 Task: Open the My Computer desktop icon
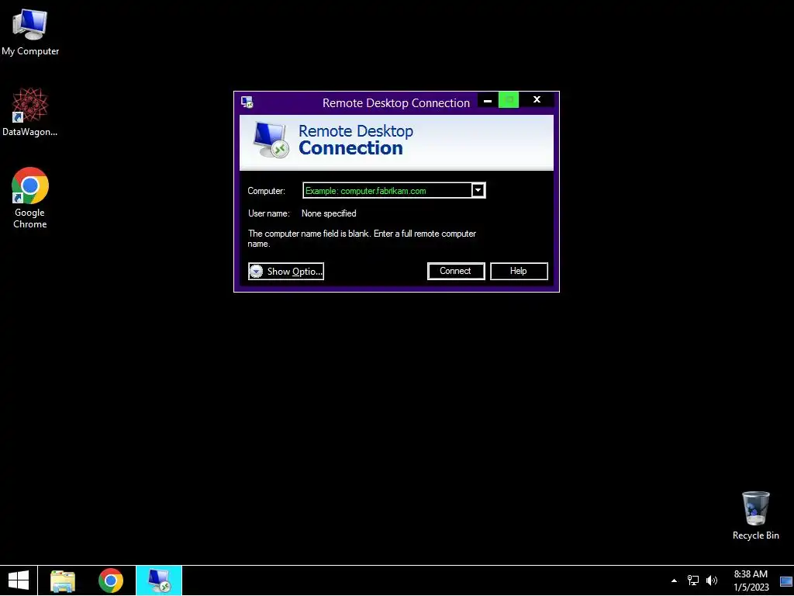[30, 33]
